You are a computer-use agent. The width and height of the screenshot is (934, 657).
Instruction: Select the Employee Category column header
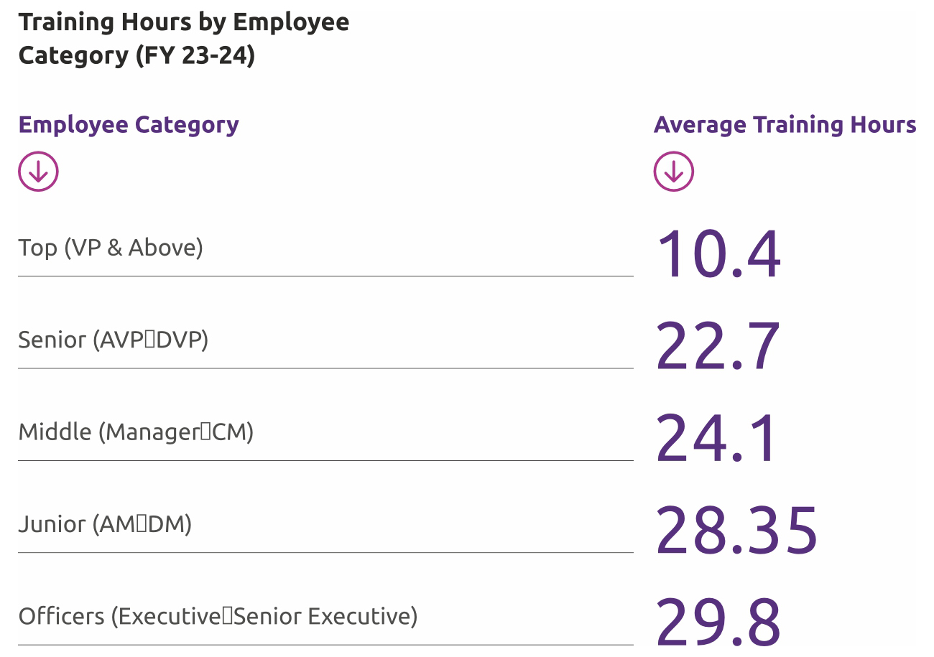click(x=129, y=125)
